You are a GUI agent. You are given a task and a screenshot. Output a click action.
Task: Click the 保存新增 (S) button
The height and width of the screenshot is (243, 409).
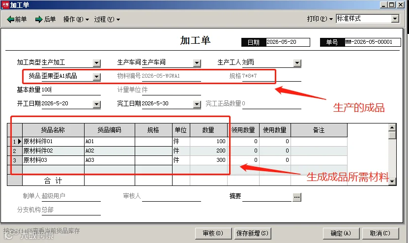(x=252, y=233)
